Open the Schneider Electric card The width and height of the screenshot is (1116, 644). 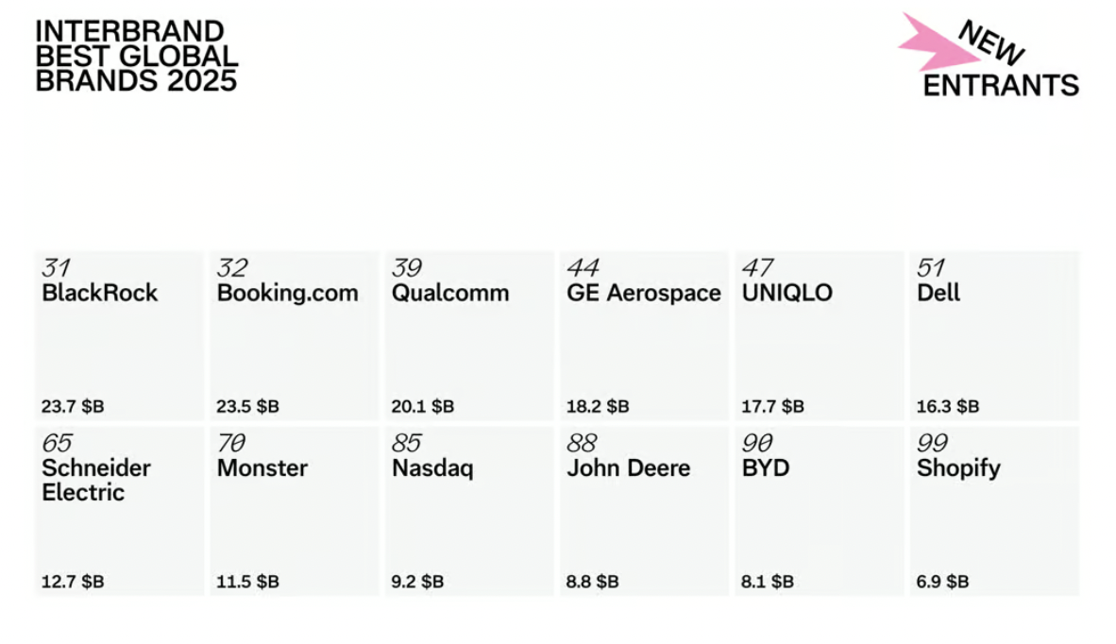pyautogui.click(x=119, y=511)
